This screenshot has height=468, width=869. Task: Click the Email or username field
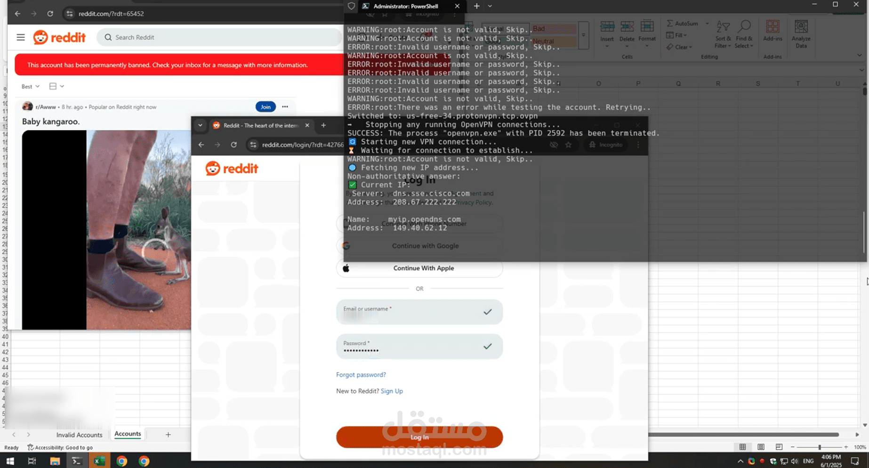click(x=419, y=312)
